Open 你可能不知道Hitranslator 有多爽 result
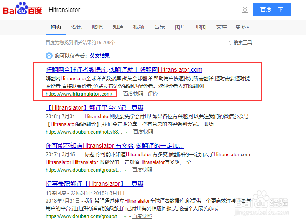The height and width of the screenshot is (223, 306). pyautogui.click(x=115, y=146)
